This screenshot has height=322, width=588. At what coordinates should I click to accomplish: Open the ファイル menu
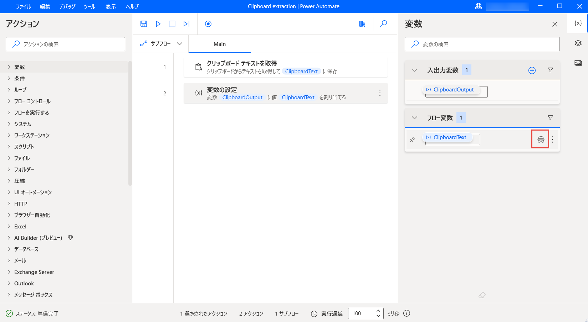[x=23, y=6]
